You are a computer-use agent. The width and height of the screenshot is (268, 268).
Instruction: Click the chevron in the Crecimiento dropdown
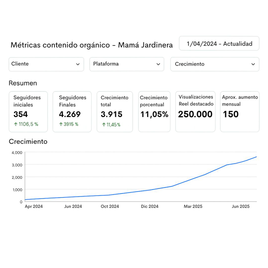tap(253, 64)
